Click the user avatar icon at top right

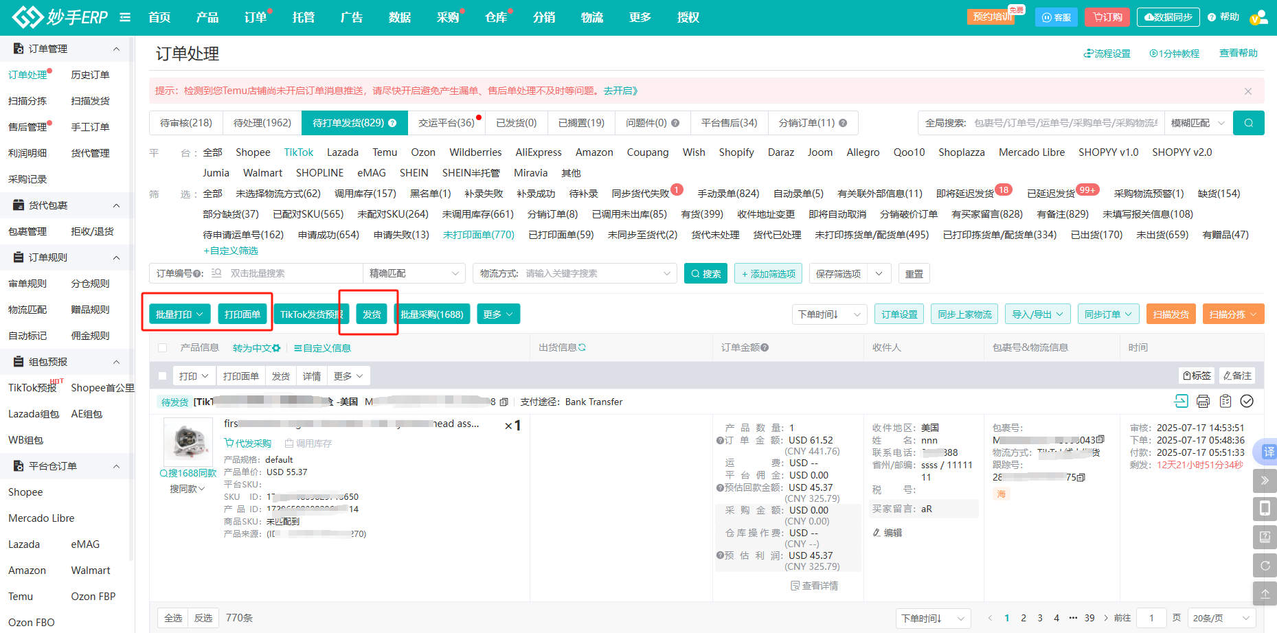1258,17
